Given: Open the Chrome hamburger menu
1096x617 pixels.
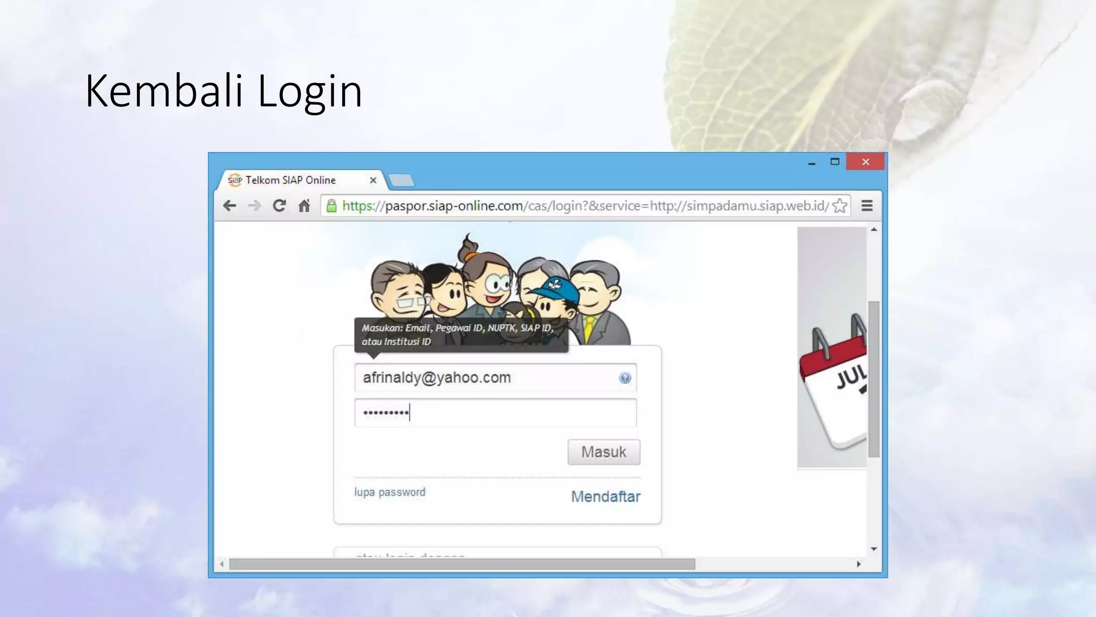Looking at the screenshot, I should click(867, 206).
